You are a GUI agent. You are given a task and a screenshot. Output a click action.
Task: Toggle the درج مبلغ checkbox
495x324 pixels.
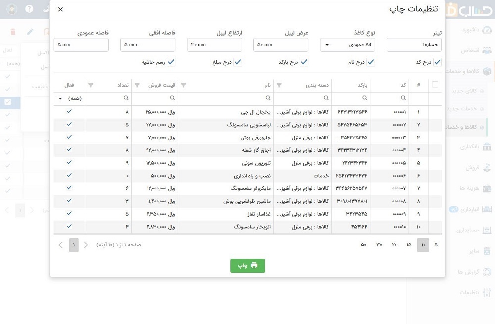pyautogui.click(x=238, y=62)
